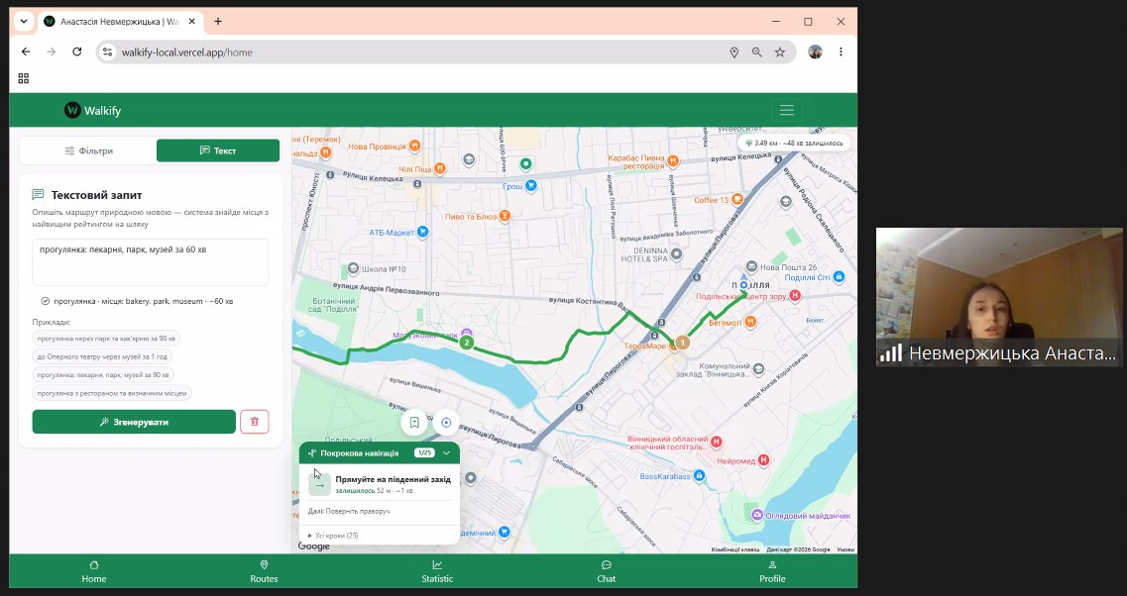Click the Згенерувати button

click(134, 422)
